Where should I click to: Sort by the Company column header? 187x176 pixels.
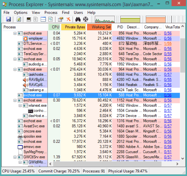(x=153, y=27)
